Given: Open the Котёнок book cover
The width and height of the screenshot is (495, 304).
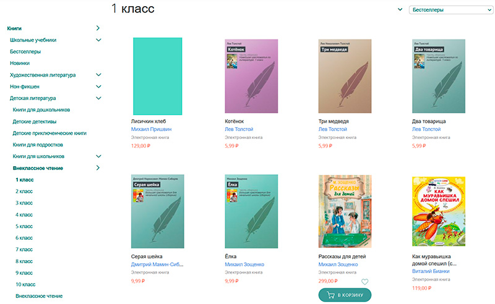Looking at the screenshot, I should pyautogui.click(x=251, y=77).
